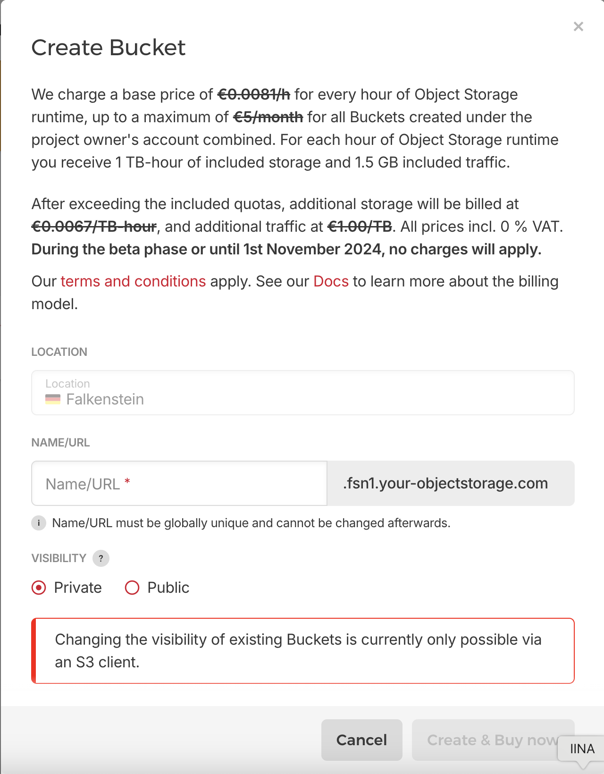This screenshot has height=774, width=604.
Task: Click the S3 client visibility warning box
Action: pos(302,651)
